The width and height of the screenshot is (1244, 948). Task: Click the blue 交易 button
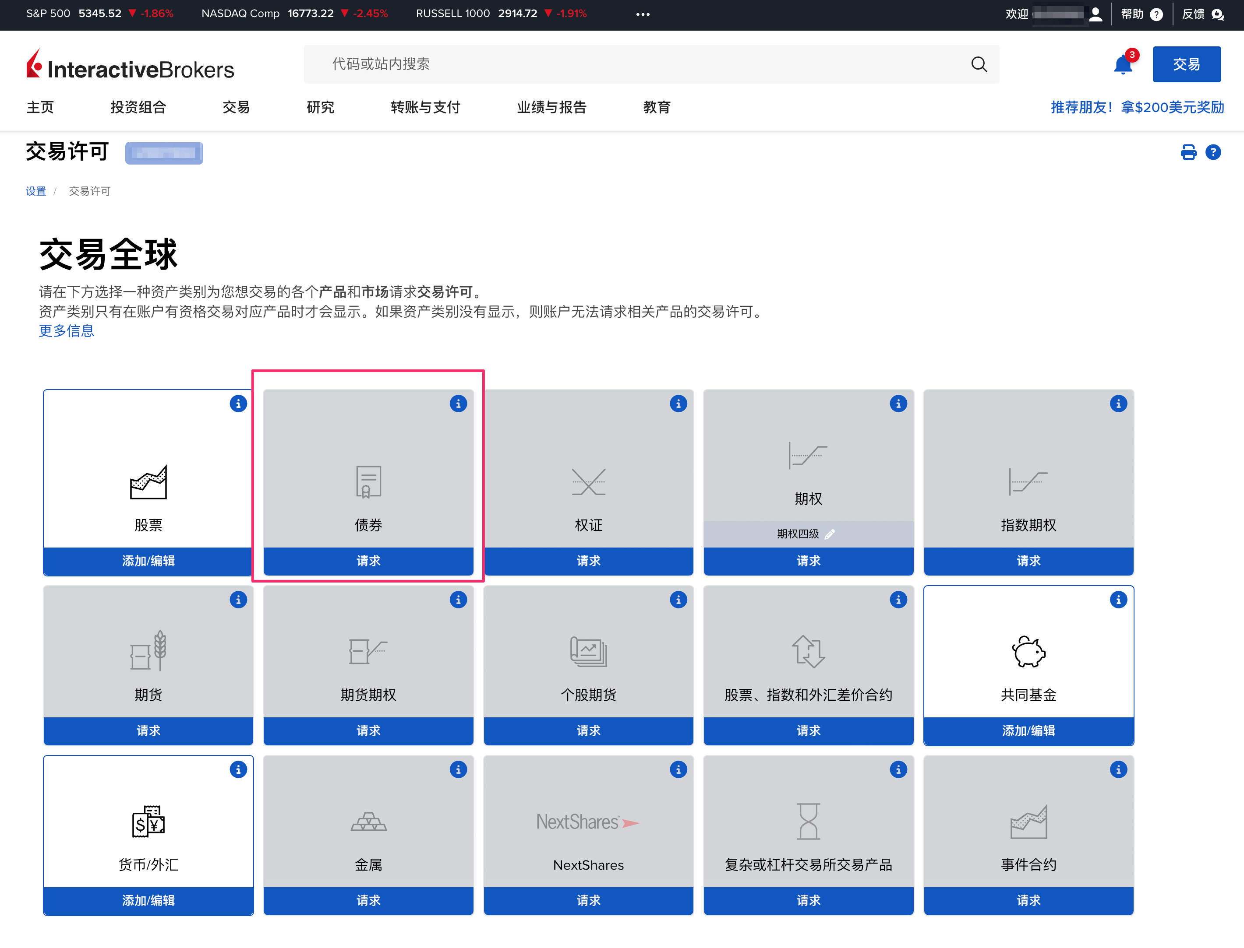pyautogui.click(x=1187, y=64)
